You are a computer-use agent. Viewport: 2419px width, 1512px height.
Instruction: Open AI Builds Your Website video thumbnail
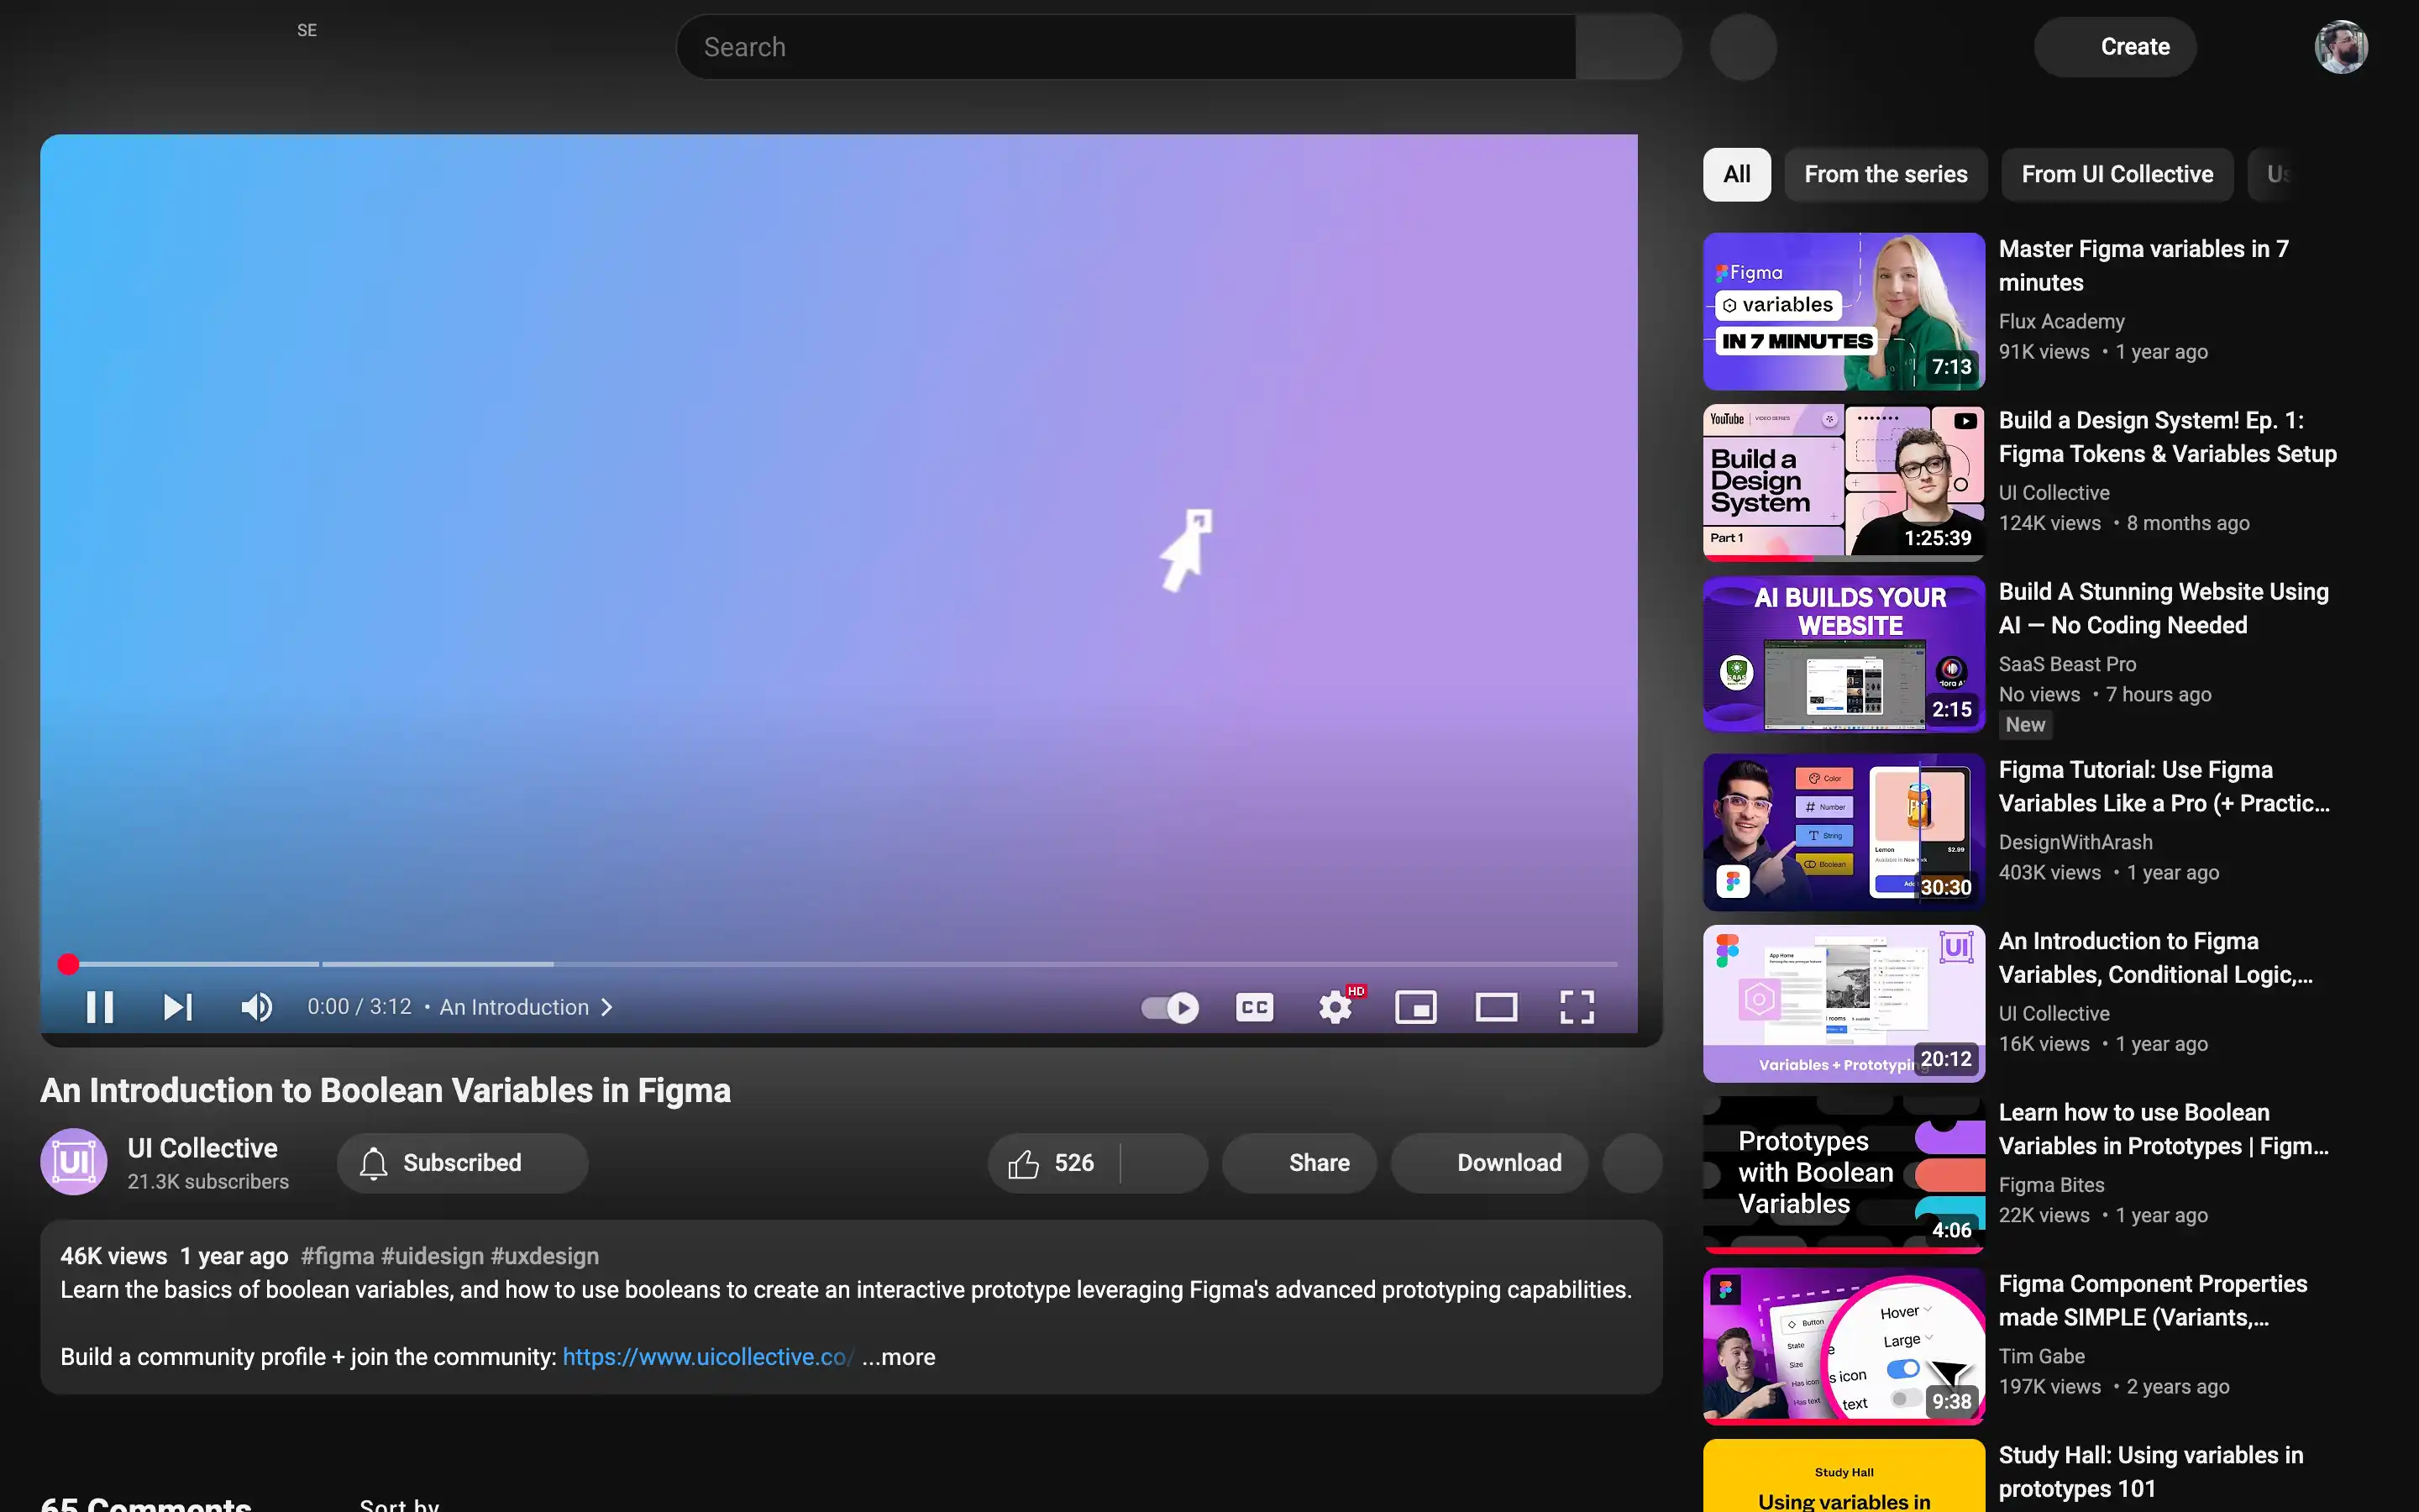tap(1844, 654)
